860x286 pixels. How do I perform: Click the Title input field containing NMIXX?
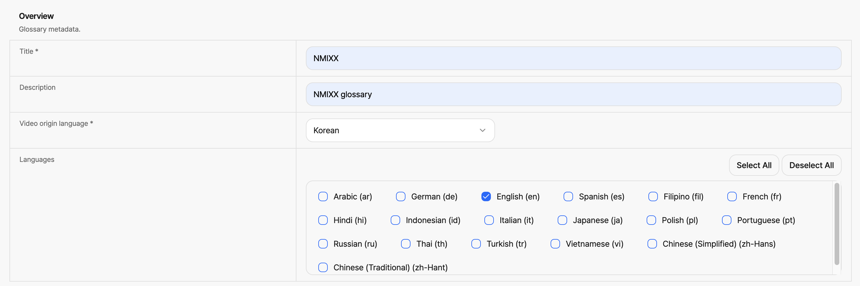tap(573, 58)
